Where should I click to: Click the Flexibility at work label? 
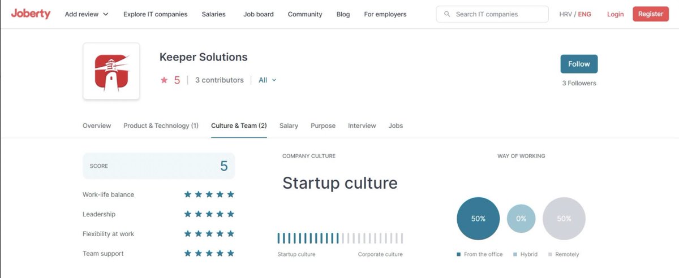(108, 234)
